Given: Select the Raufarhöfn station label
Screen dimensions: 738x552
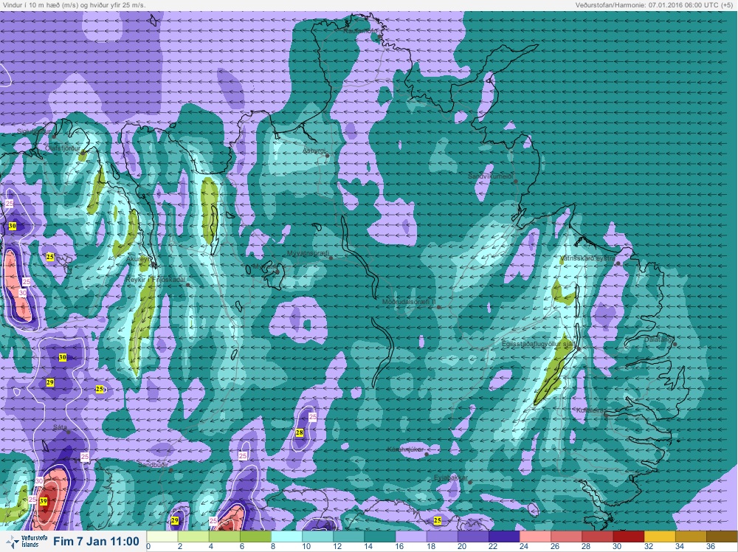Looking at the screenshot, I should click(361, 30).
